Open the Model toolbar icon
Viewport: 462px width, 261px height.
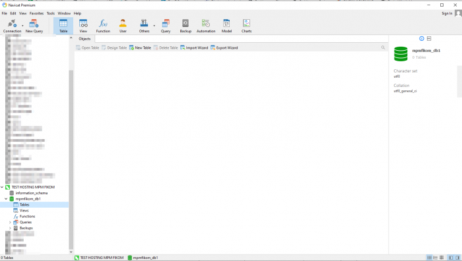click(226, 26)
